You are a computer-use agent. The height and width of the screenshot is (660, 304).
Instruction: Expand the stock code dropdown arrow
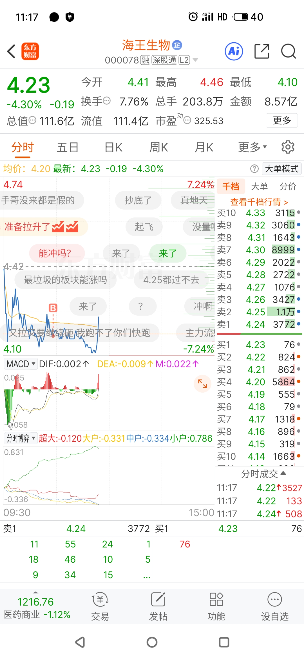[x=195, y=60]
